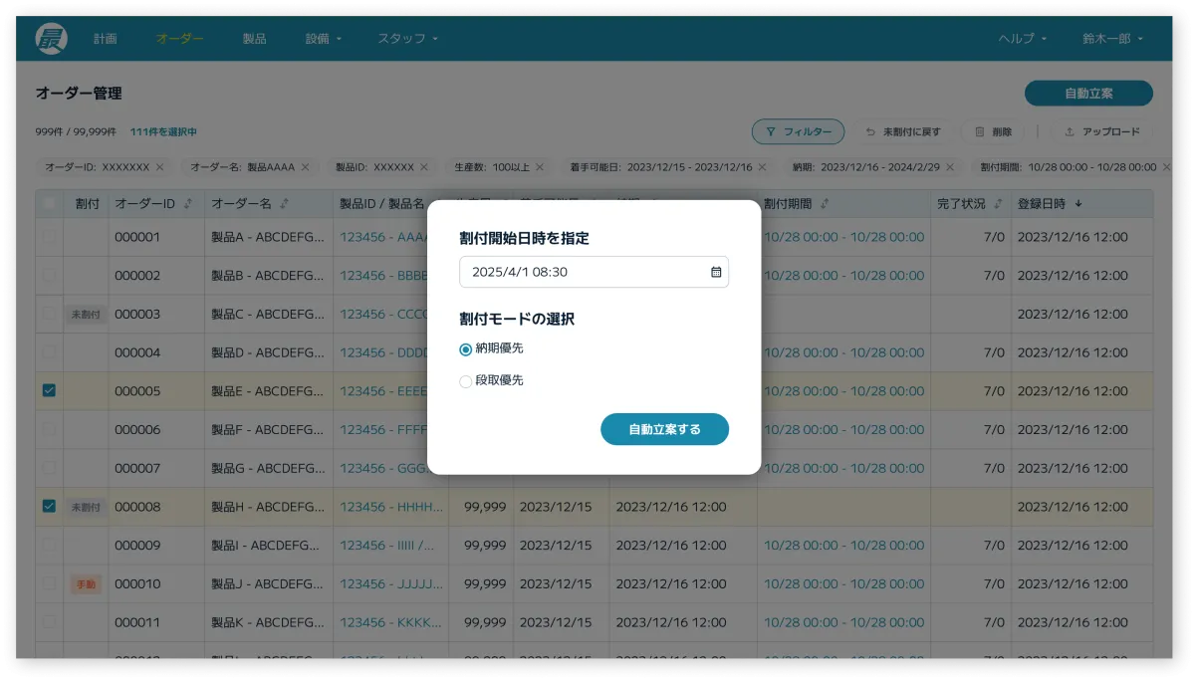Open product link 123456 - KKKK
The width and height of the screenshot is (1195, 681).
(391, 622)
